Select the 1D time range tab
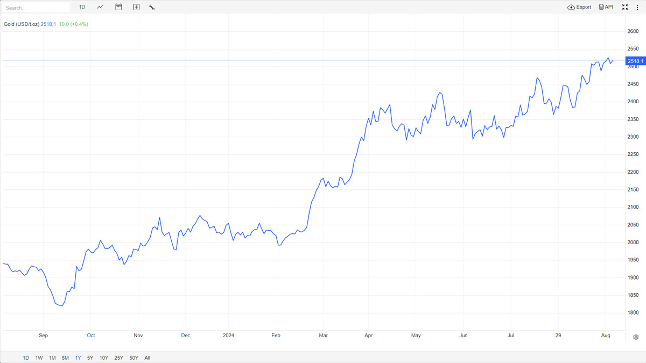Viewport: 646px width, 363px height. [26, 358]
